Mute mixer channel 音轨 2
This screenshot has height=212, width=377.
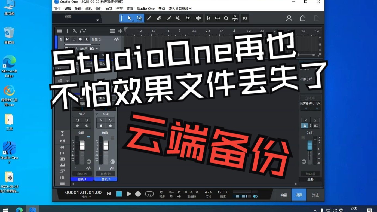pyautogui.click(x=101, y=120)
